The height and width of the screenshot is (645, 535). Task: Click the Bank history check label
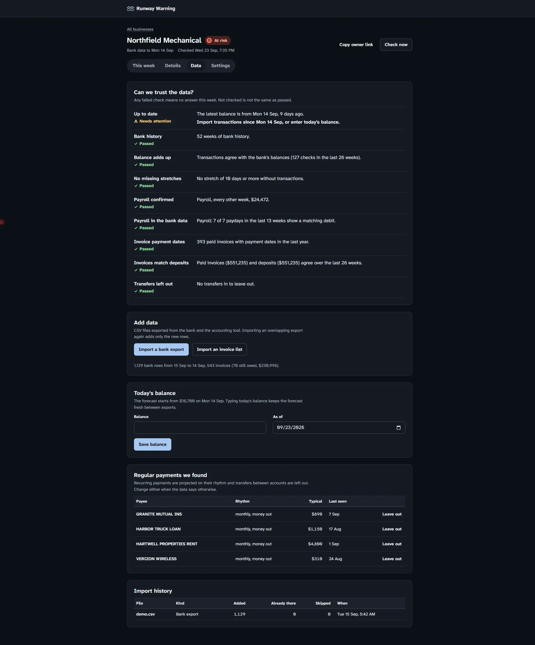(148, 136)
